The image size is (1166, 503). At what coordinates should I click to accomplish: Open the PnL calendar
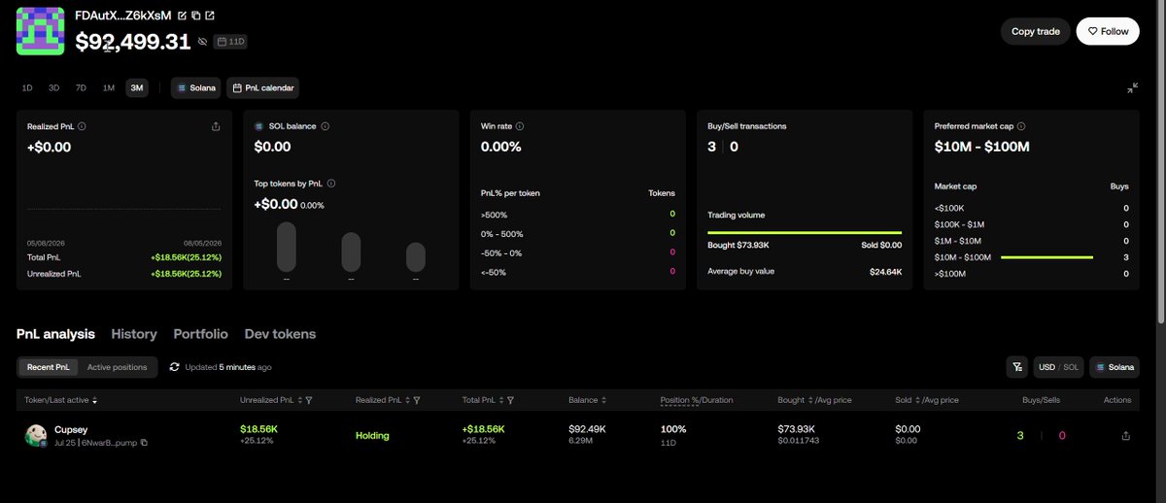263,87
